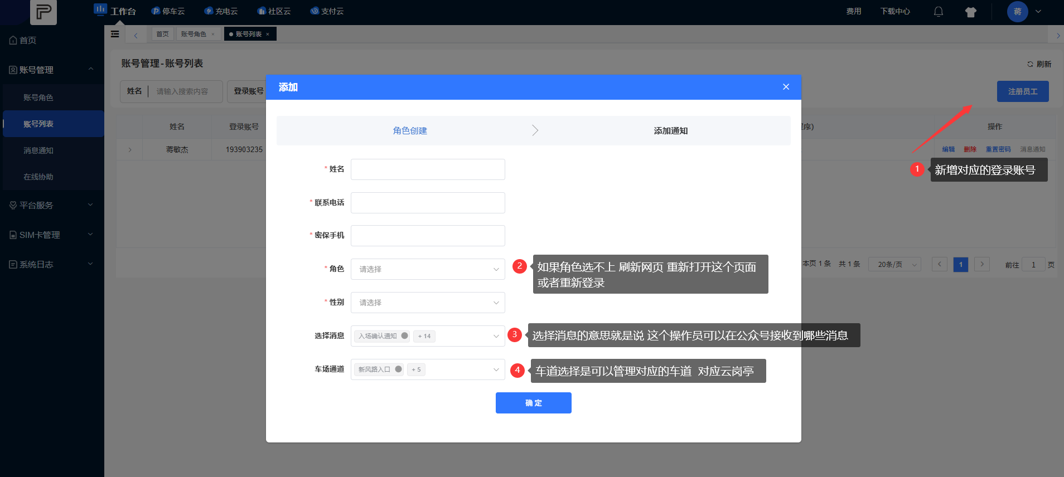Click the +14 message count tag
This screenshot has height=477, width=1064.
(x=424, y=336)
